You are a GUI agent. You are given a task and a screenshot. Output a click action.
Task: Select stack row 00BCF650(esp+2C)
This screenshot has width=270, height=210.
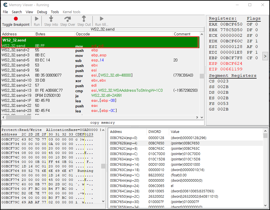point(186,197)
